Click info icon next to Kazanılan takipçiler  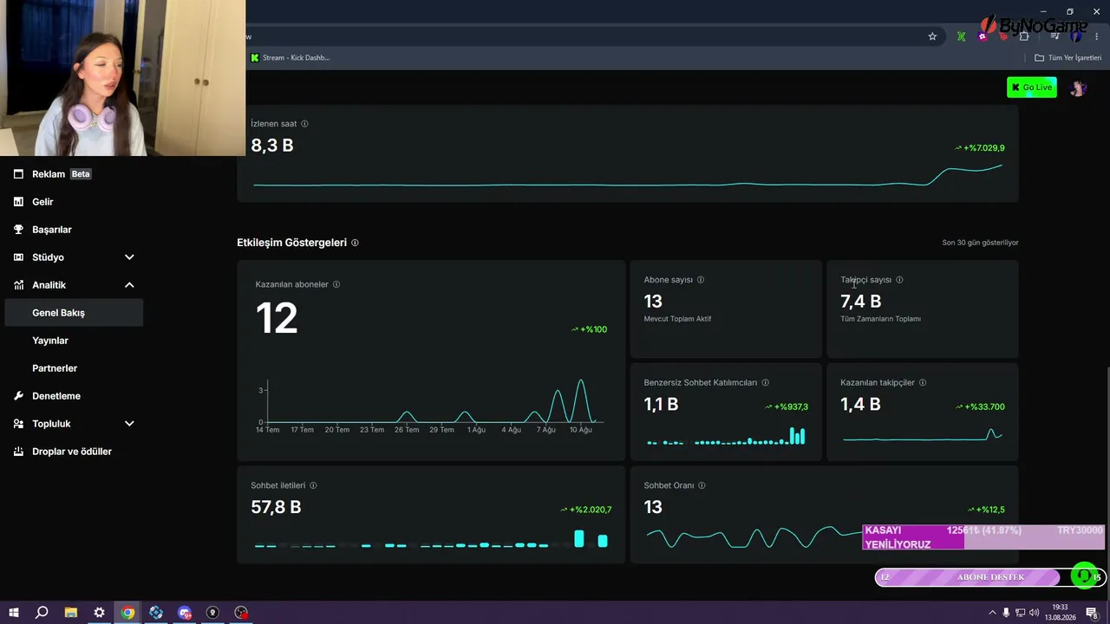923,382
